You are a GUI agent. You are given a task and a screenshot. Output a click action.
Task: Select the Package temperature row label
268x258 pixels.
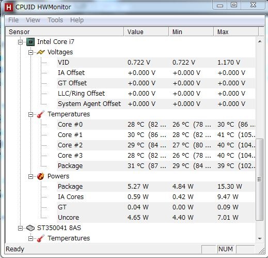[x=70, y=166]
